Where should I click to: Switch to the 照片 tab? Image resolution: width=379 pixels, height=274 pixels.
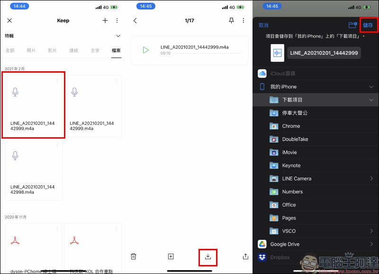(31, 50)
